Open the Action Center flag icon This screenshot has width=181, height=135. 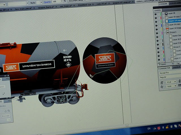tap(180, 125)
